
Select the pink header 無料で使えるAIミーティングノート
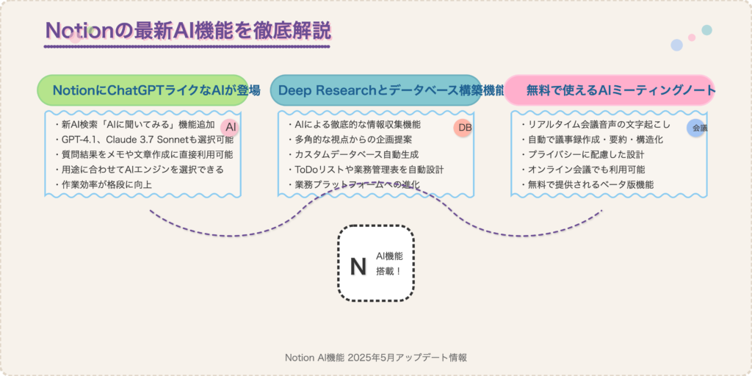[x=610, y=90]
